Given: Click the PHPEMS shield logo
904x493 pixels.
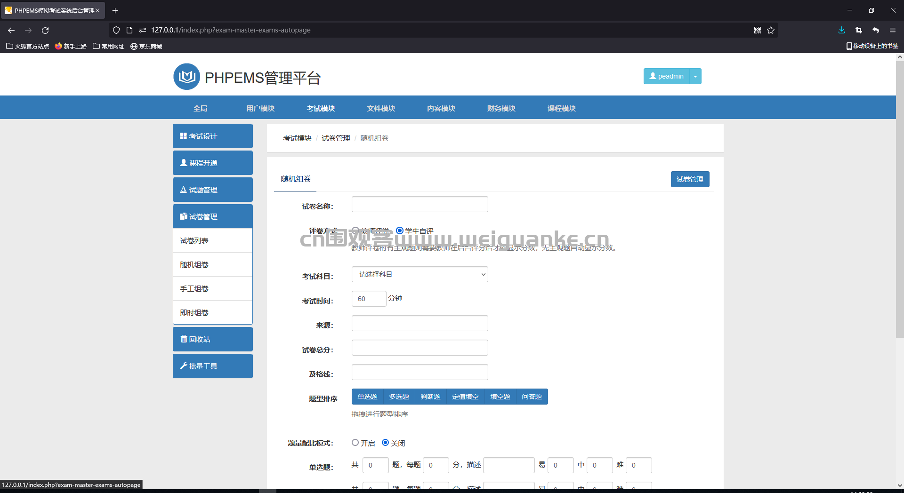Looking at the screenshot, I should (187, 77).
